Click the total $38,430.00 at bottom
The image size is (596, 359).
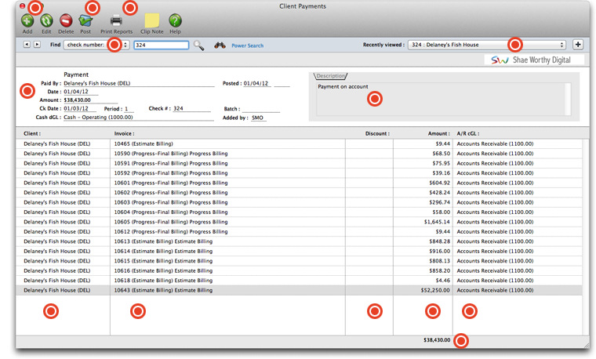(437, 340)
